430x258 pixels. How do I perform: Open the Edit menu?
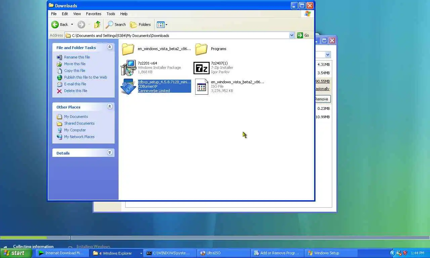pos(65,14)
